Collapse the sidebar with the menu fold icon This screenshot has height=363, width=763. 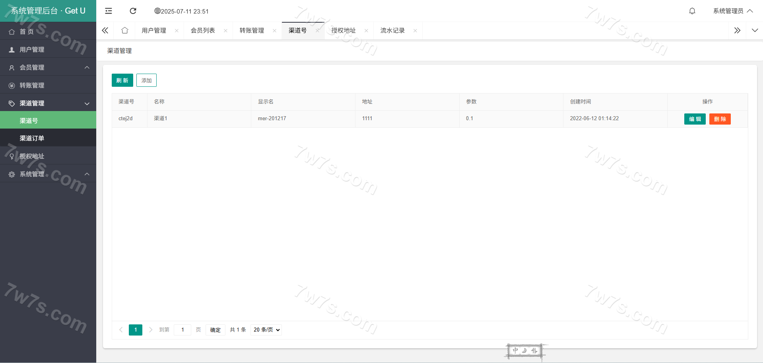(109, 11)
